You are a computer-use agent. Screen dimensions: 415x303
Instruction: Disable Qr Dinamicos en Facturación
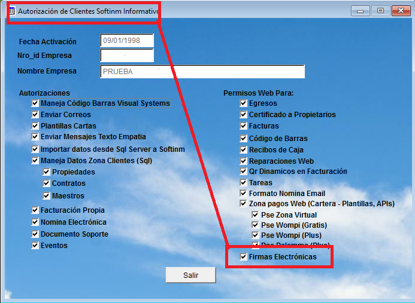tap(243, 171)
